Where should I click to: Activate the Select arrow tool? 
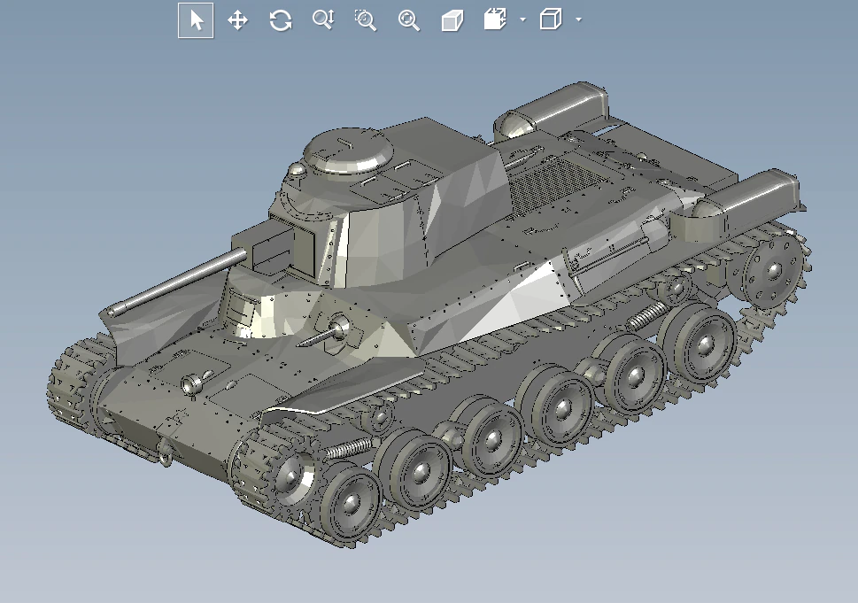(196, 20)
